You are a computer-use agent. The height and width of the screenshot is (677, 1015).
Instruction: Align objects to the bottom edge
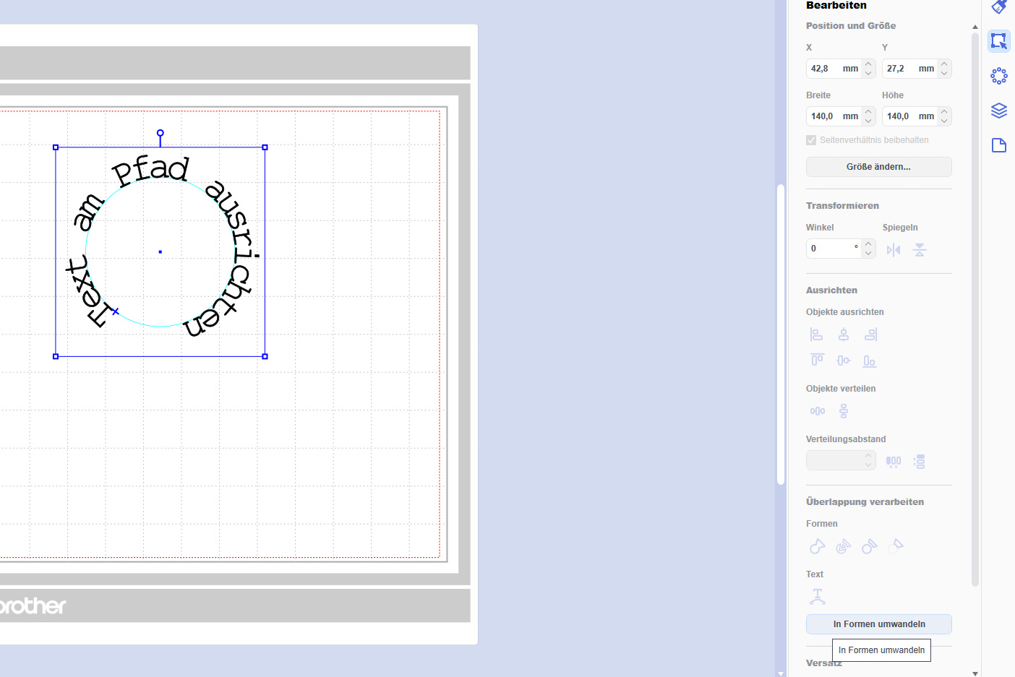pyautogui.click(x=870, y=361)
